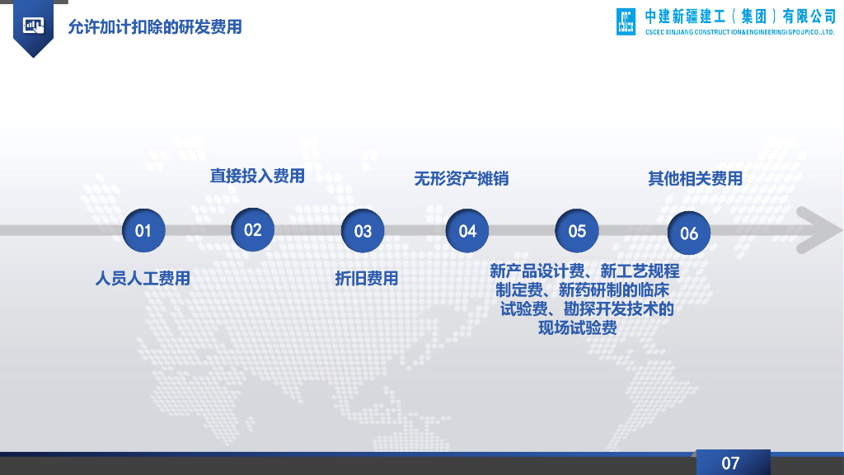Click the label 直接投入费用

point(257,176)
